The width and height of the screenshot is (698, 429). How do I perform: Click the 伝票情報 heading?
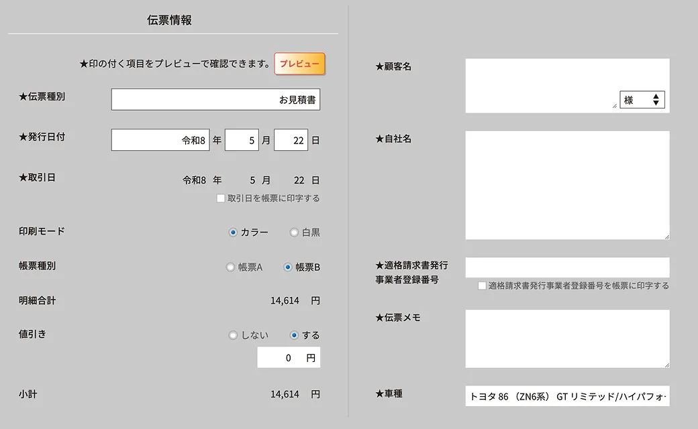[170, 20]
